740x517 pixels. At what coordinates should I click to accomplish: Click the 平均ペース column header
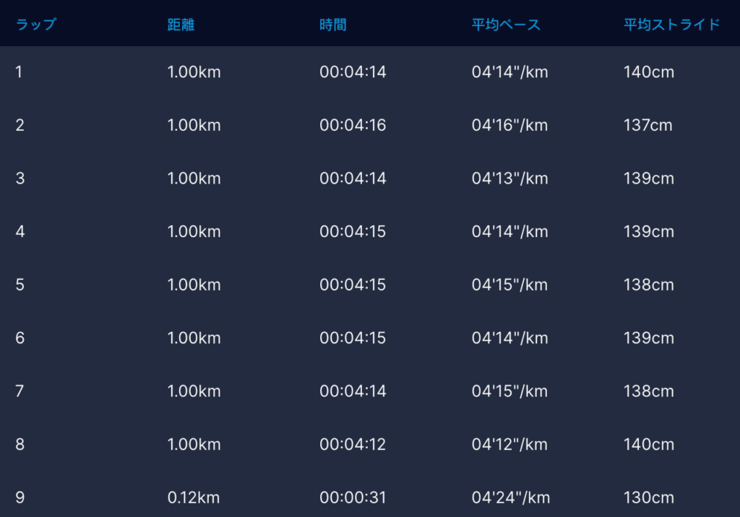click(x=506, y=25)
